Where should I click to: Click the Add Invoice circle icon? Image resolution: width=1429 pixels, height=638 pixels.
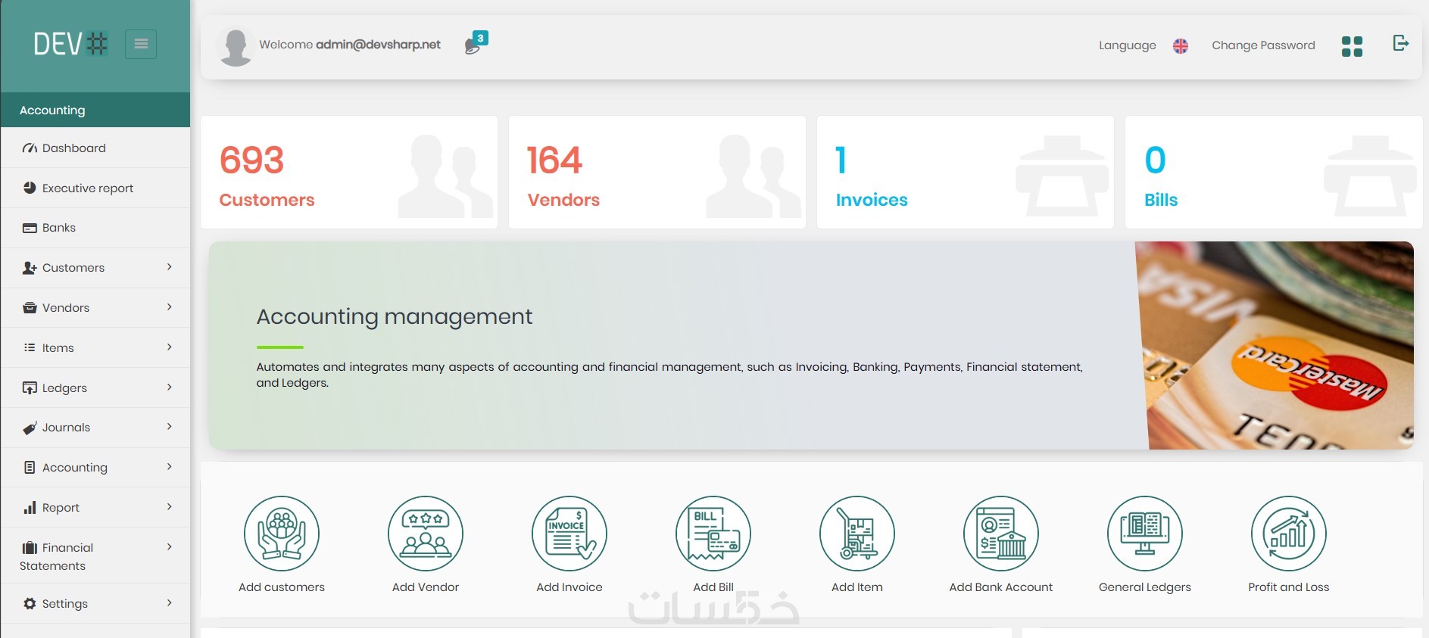point(569,534)
